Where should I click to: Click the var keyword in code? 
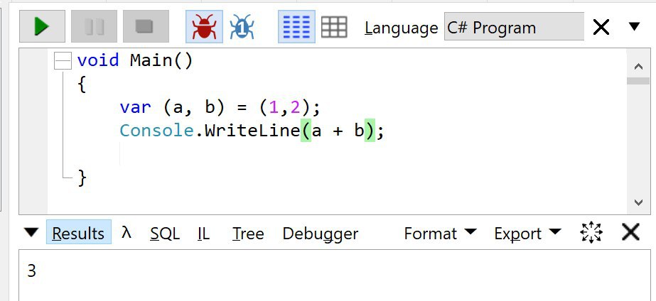pyautogui.click(x=135, y=108)
